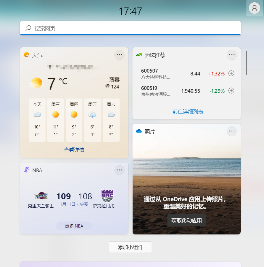Open the user profile icon
Image resolution: width=264 pixels, height=267 pixels.
point(254,8)
